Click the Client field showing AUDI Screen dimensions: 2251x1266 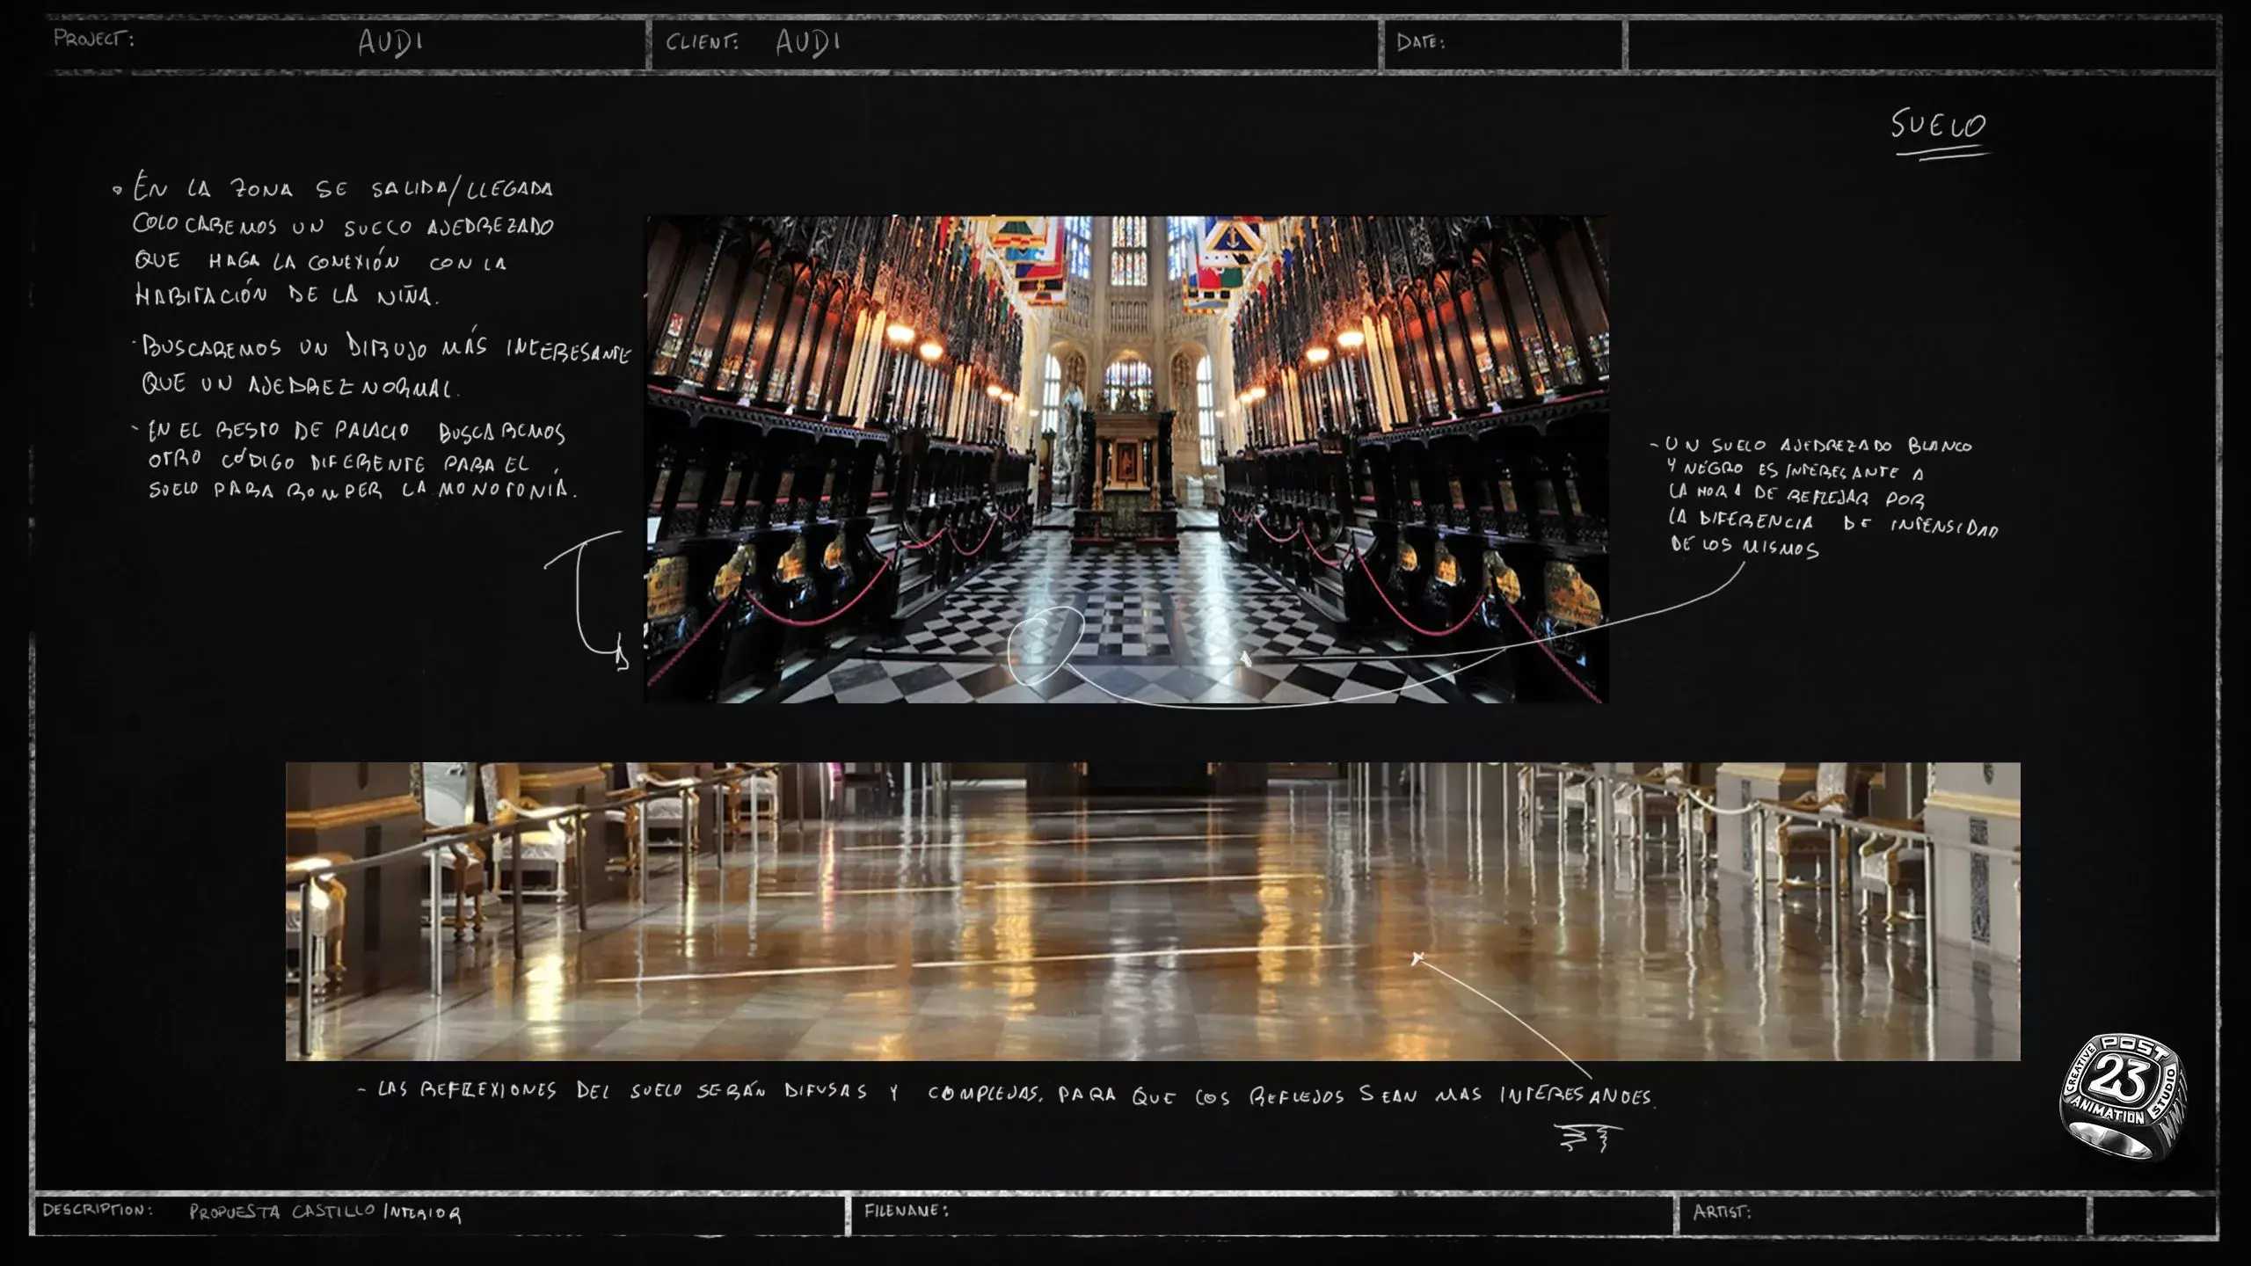point(807,42)
